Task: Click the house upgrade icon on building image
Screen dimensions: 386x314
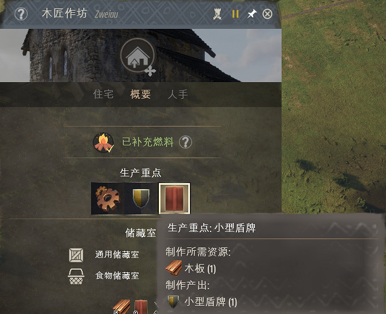Action: coord(138,55)
